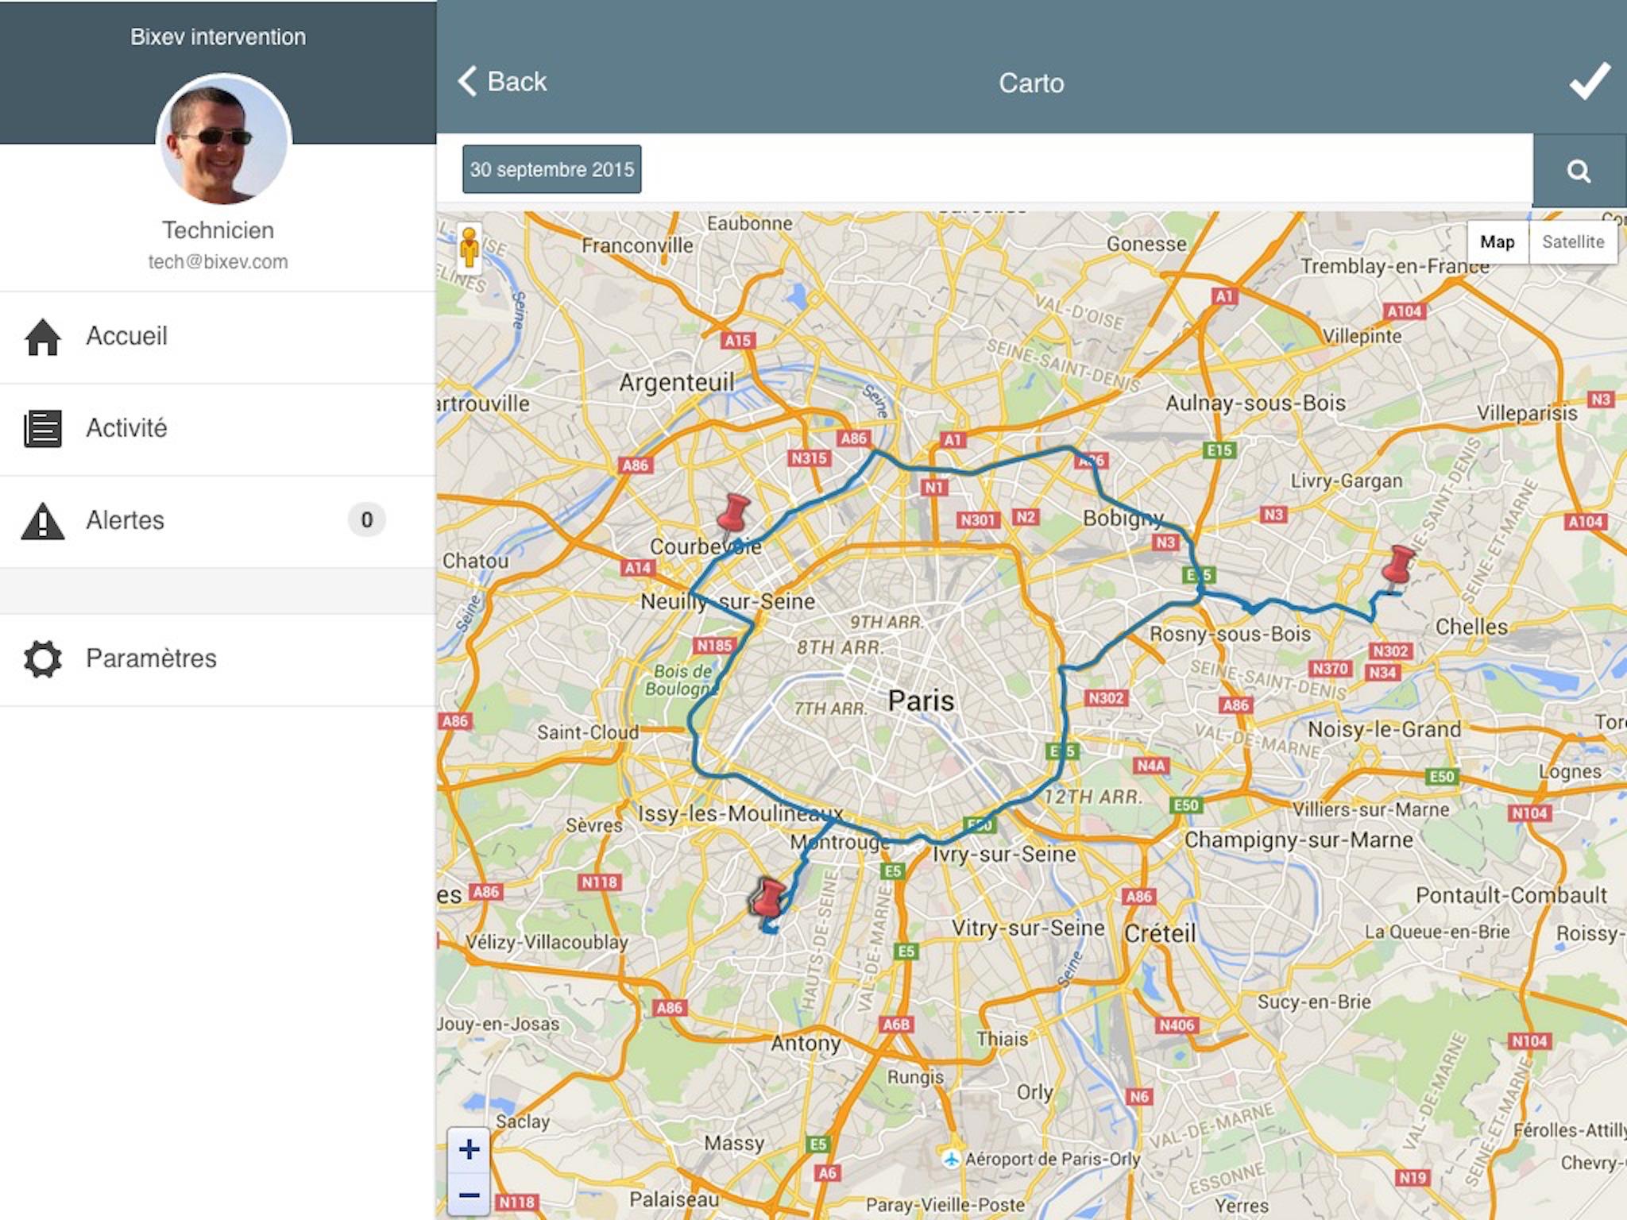
Task: Click the E15 green road shield
Action: (1219, 450)
